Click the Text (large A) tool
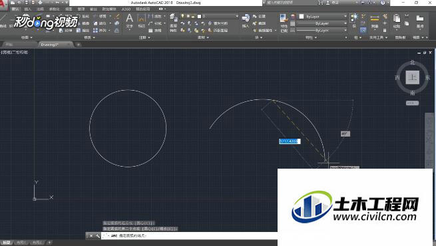 (129, 19)
